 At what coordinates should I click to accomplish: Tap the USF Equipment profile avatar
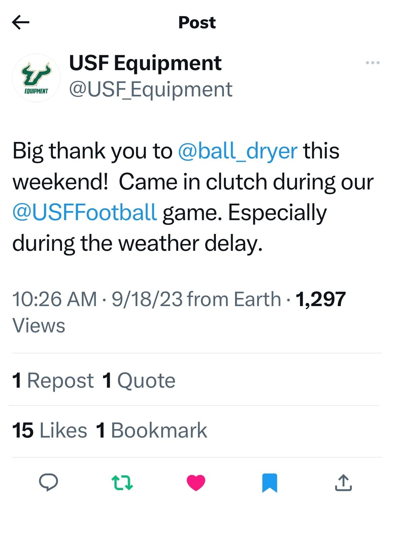[36, 78]
